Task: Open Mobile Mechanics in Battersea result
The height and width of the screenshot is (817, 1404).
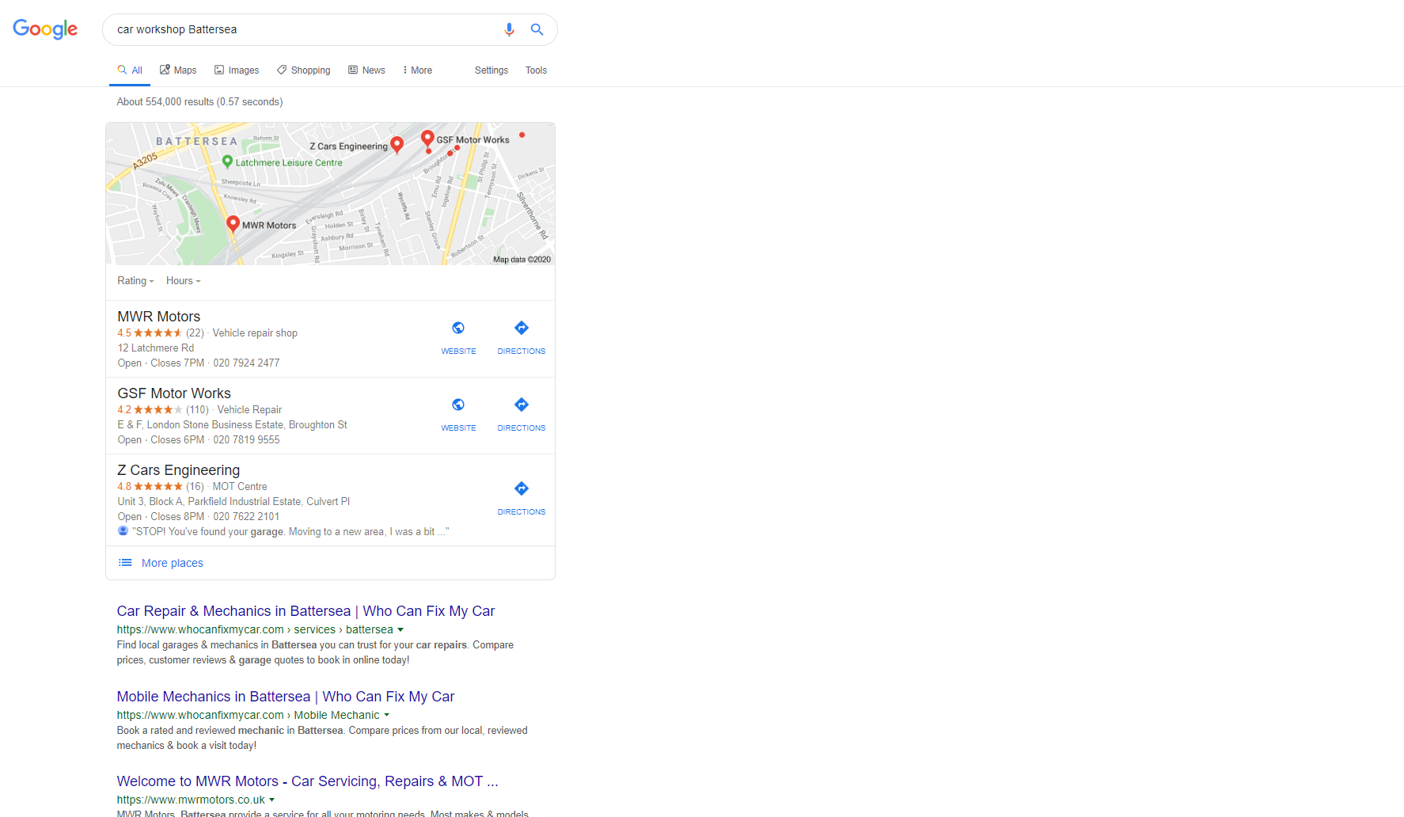Action: pos(286,697)
